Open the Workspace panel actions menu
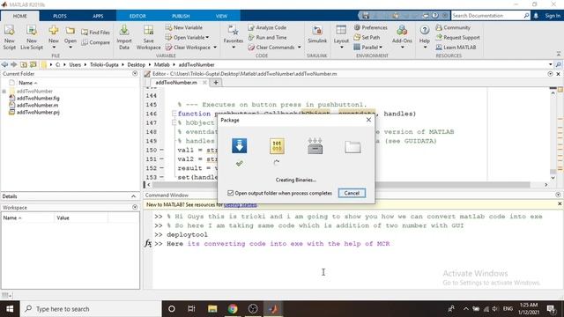 (x=135, y=207)
